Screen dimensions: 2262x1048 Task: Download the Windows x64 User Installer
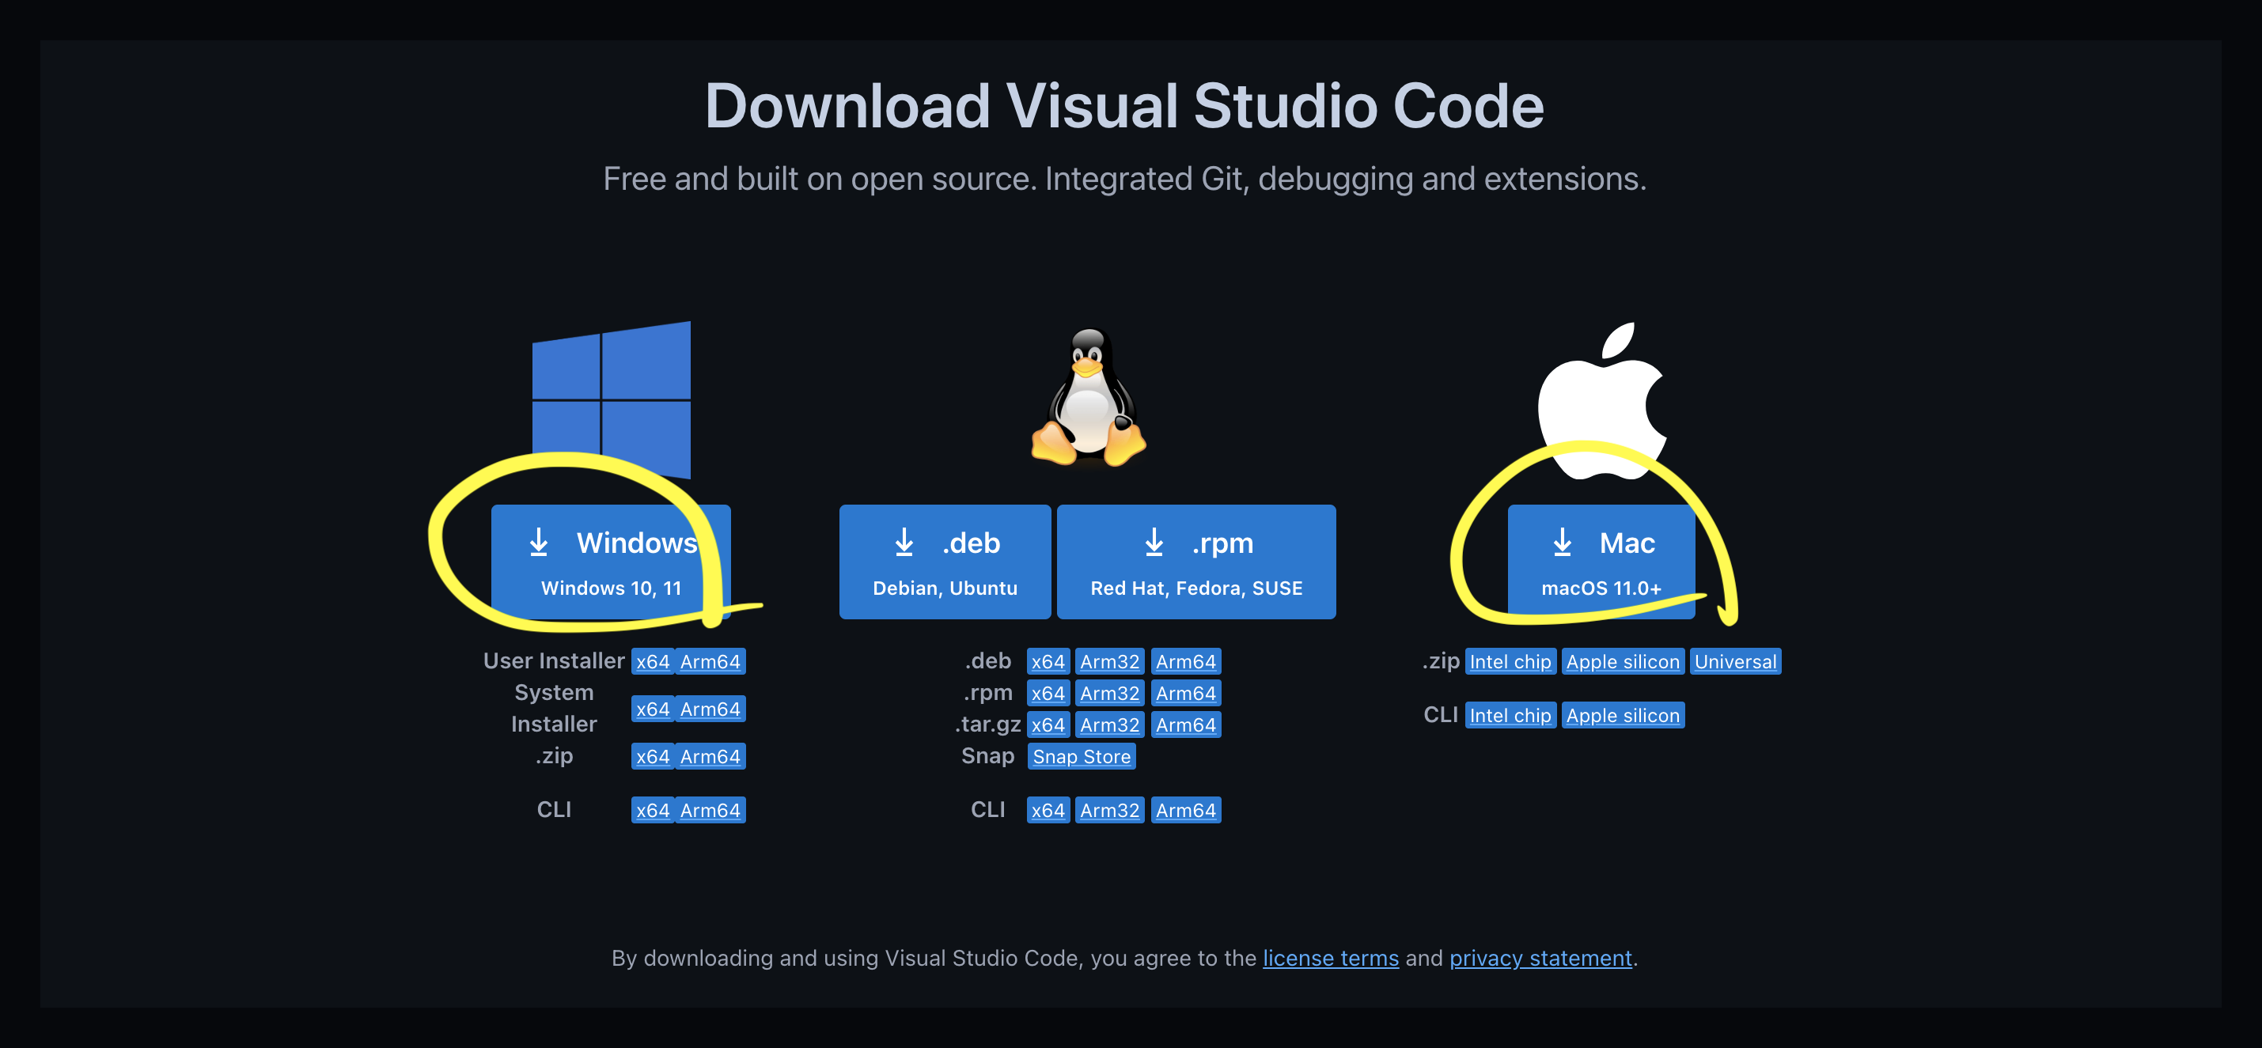pos(653,661)
